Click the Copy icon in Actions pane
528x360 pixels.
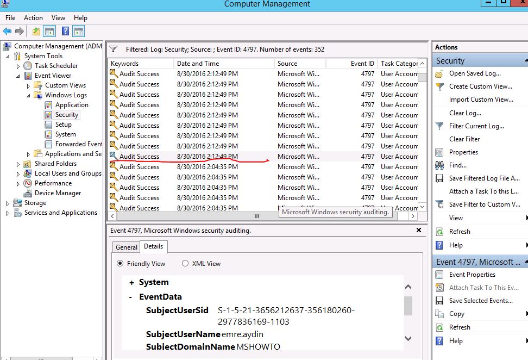pos(439,314)
